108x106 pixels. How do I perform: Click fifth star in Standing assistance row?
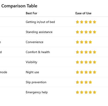click(94, 32)
